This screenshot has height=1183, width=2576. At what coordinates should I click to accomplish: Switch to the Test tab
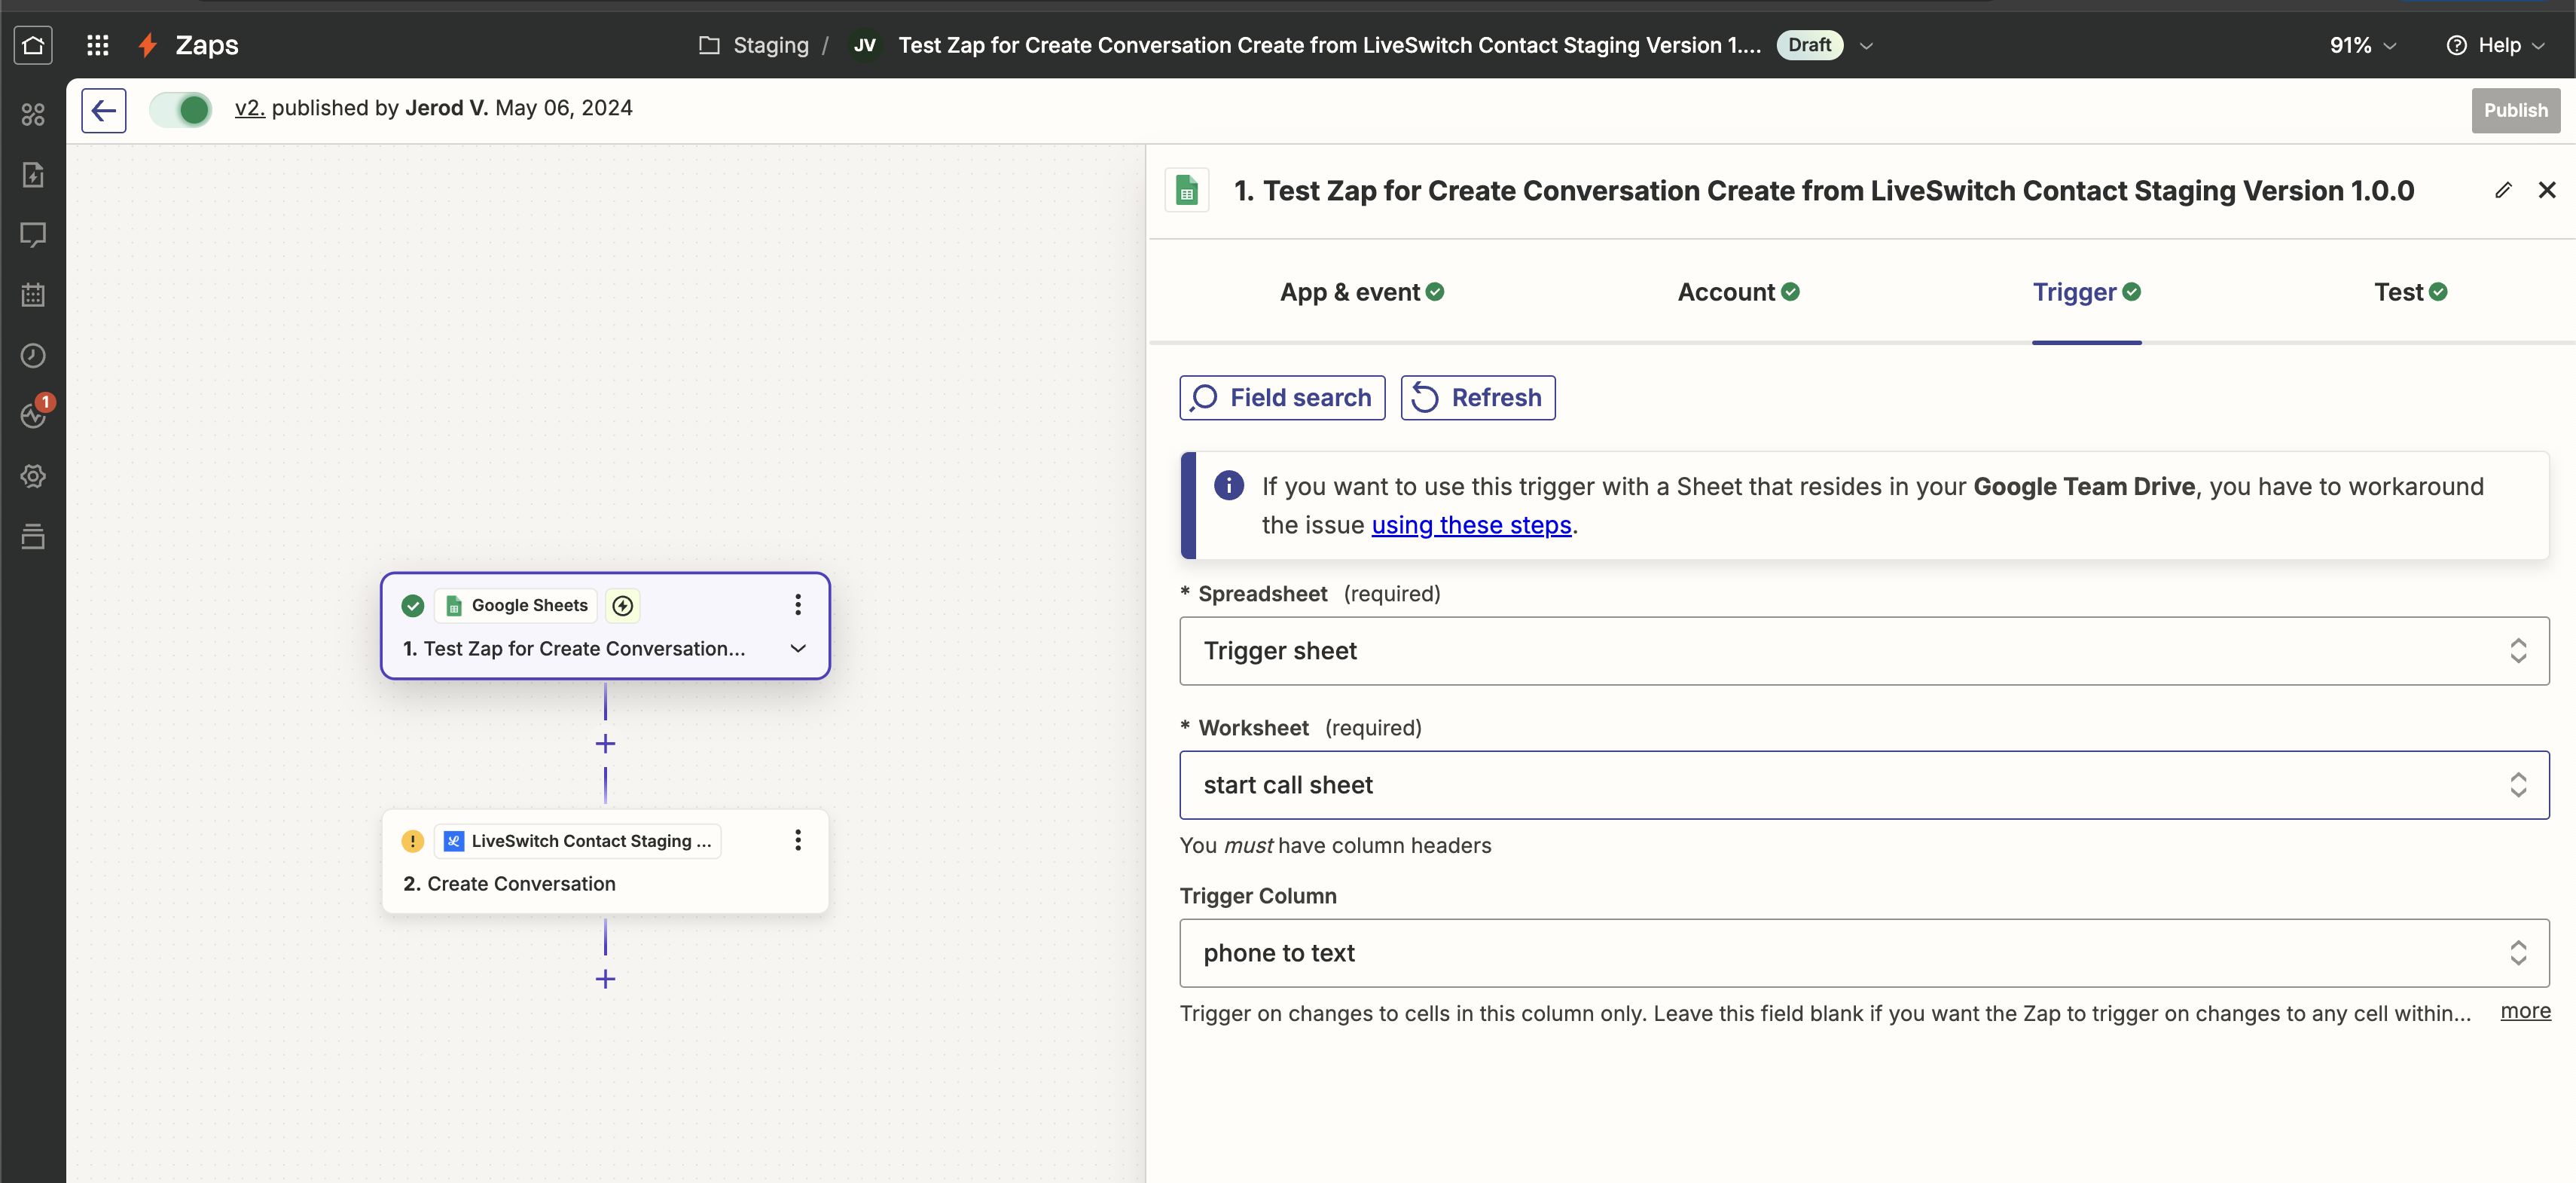coord(2410,292)
